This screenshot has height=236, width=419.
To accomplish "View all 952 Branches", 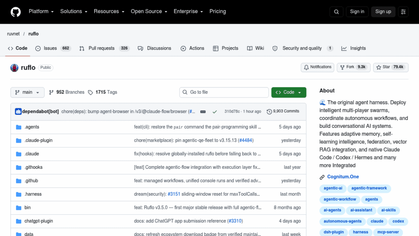I will point(67,92).
